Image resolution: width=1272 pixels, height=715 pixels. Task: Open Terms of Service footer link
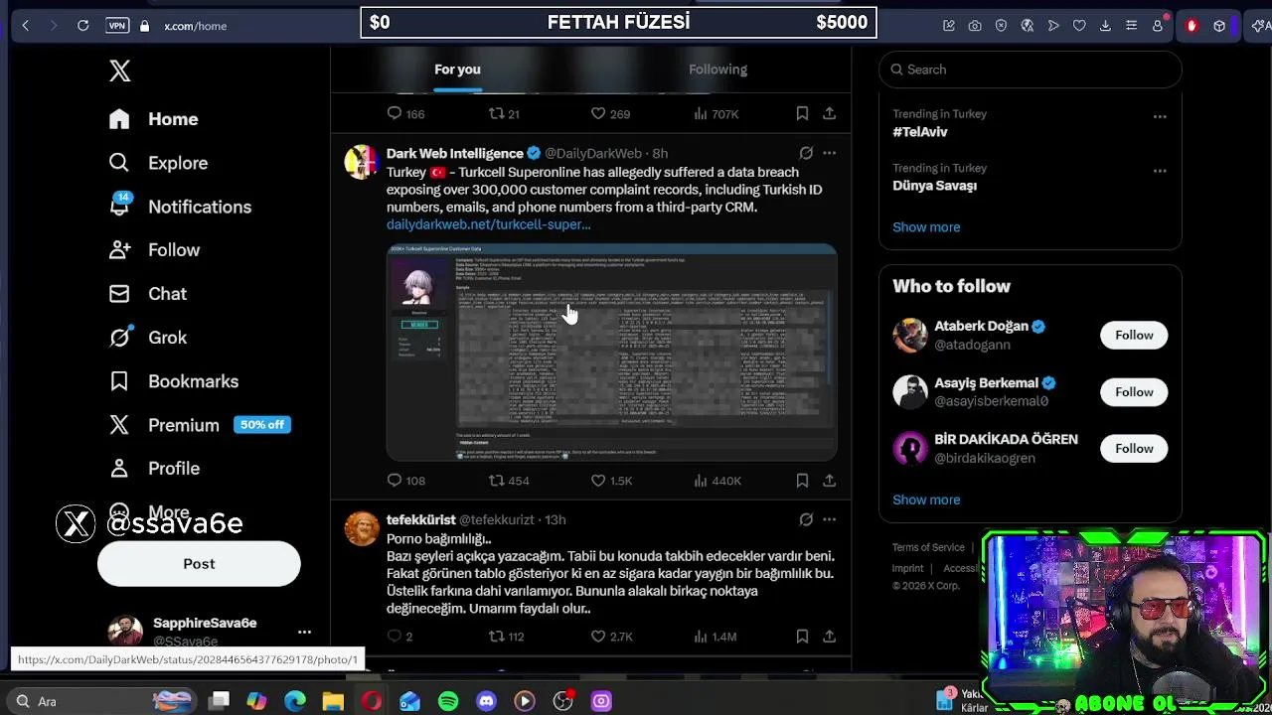928,547
